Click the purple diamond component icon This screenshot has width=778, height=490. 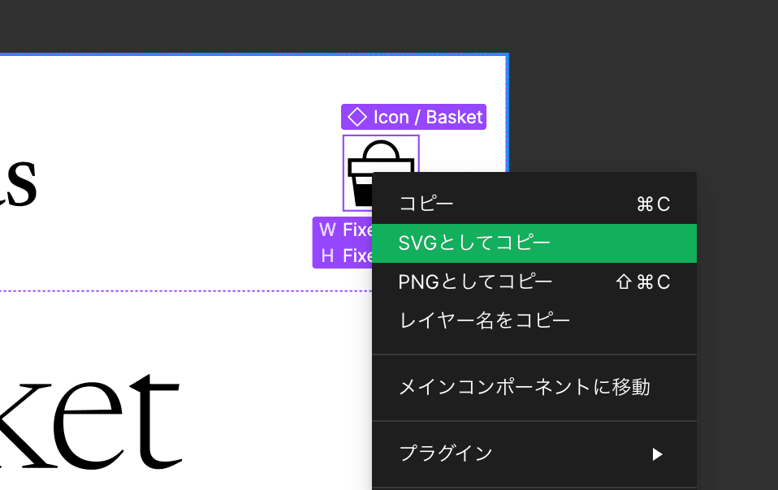[x=357, y=117]
